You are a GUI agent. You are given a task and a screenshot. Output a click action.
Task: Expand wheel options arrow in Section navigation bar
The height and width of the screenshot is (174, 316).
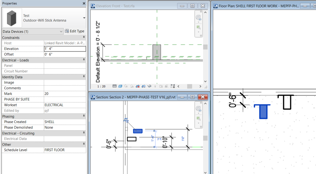[199, 113]
